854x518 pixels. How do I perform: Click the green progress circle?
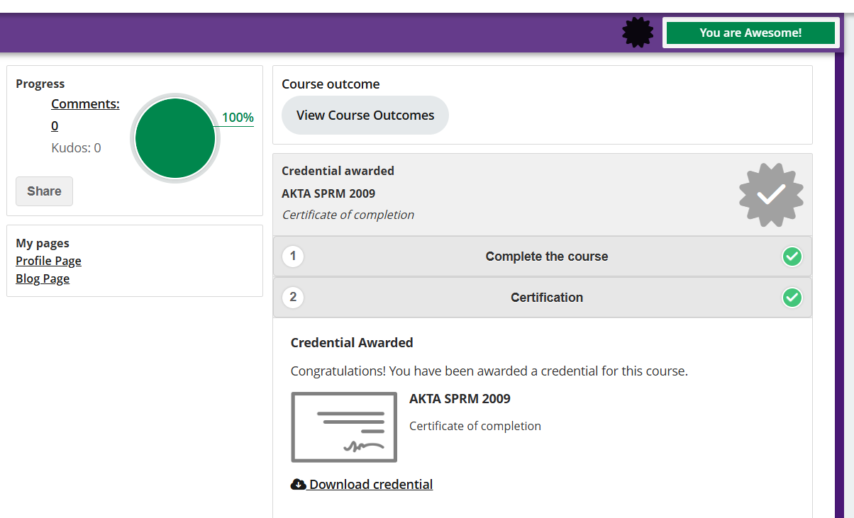point(175,138)
